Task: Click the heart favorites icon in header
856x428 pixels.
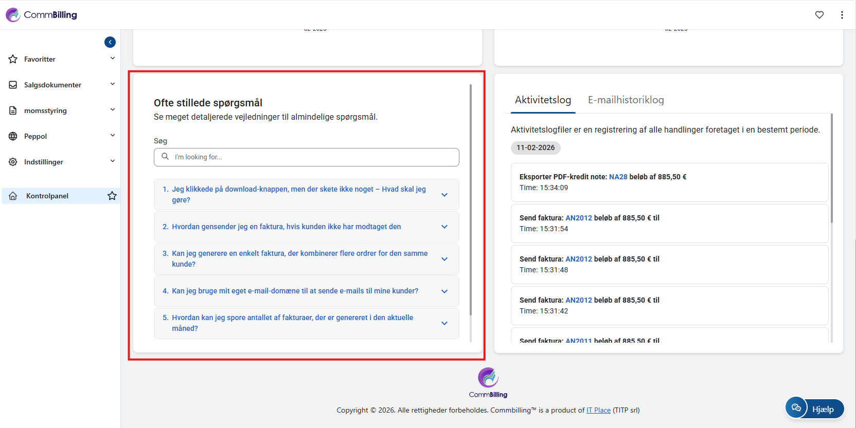Action: tap(819, 15)
